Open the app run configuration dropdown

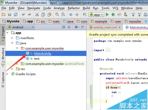[96, 14]
